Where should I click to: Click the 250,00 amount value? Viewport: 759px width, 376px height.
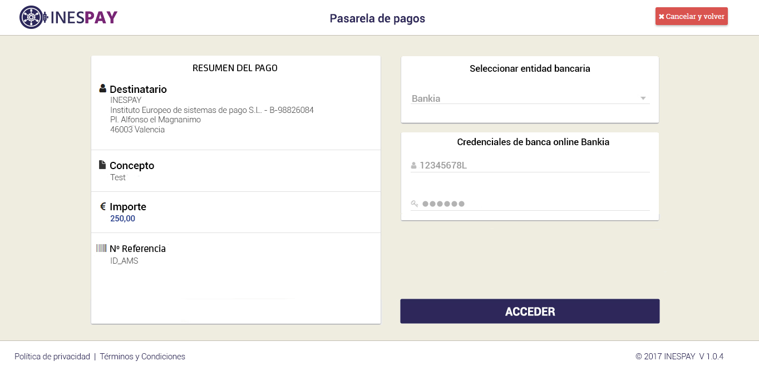(x=122, y=218)
